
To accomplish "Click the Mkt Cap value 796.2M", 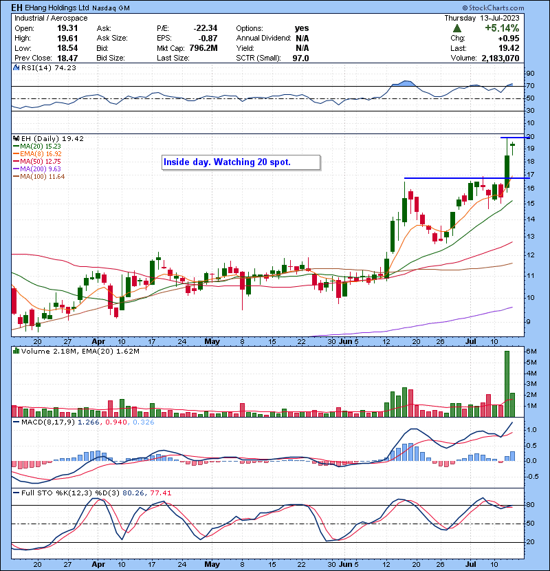I will (x=203, y=48).
